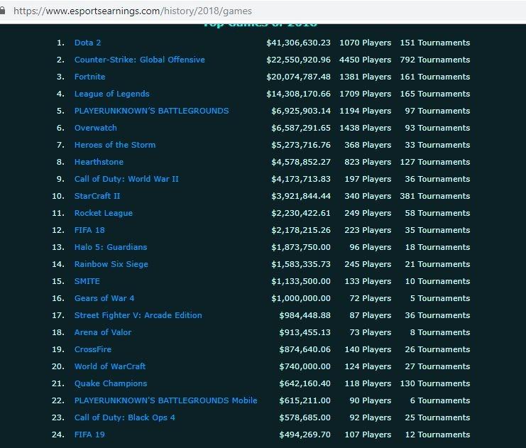Open Counter-Strike: Global Offensive link
The image size is (526, 448).
(140, 60)
